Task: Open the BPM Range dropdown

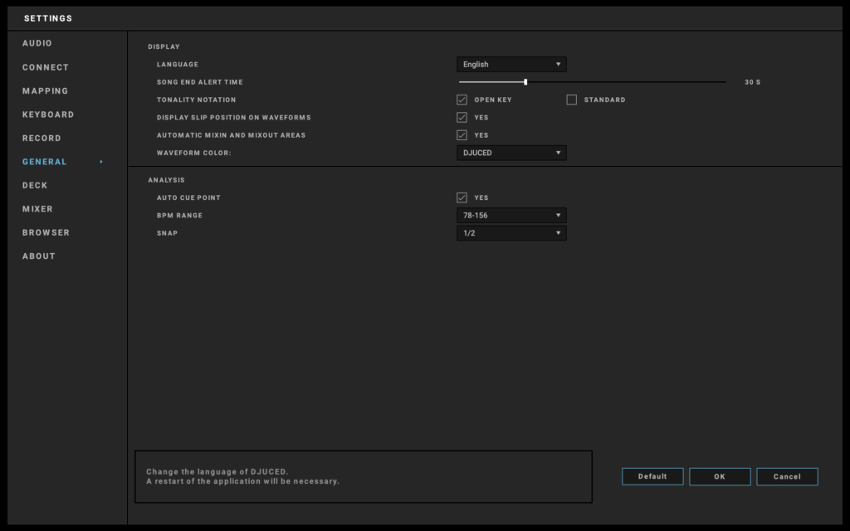Action: pos(511,216)
